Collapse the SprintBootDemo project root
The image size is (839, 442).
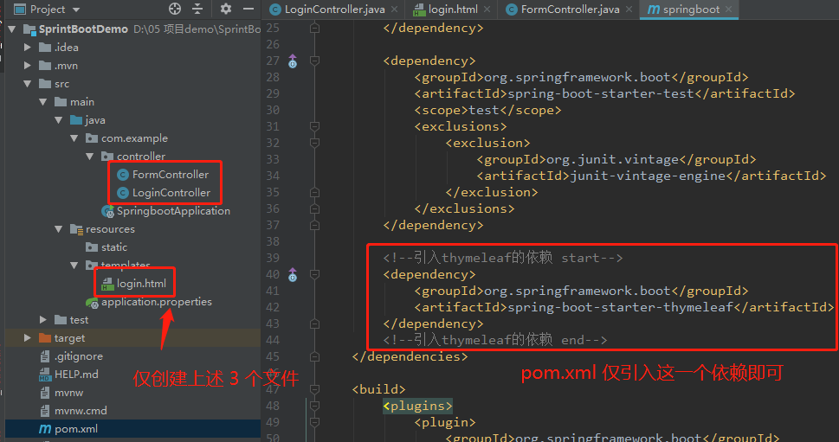pos(12,29)
